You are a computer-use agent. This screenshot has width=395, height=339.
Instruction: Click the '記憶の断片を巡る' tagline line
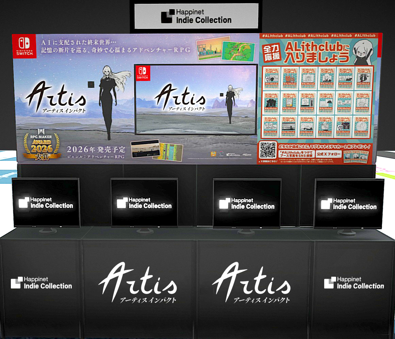point(116,50)
